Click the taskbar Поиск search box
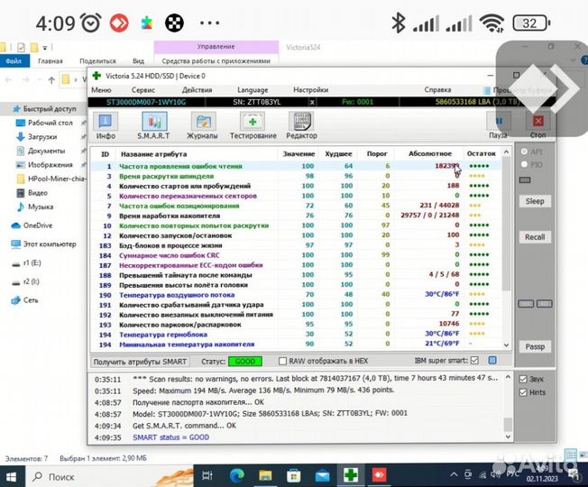The height and width of the screenshot is (487, 588). click(109, 477)
